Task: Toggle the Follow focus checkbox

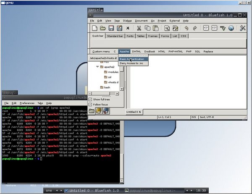Action: point(90,104)
